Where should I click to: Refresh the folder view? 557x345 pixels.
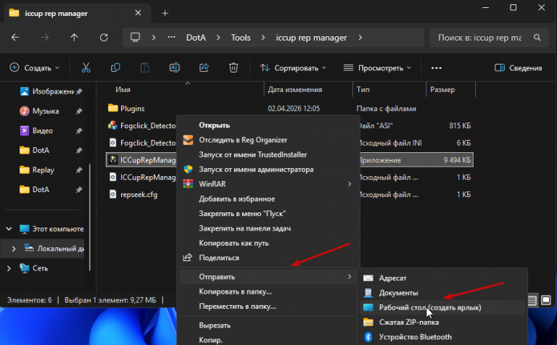[104, 37]
